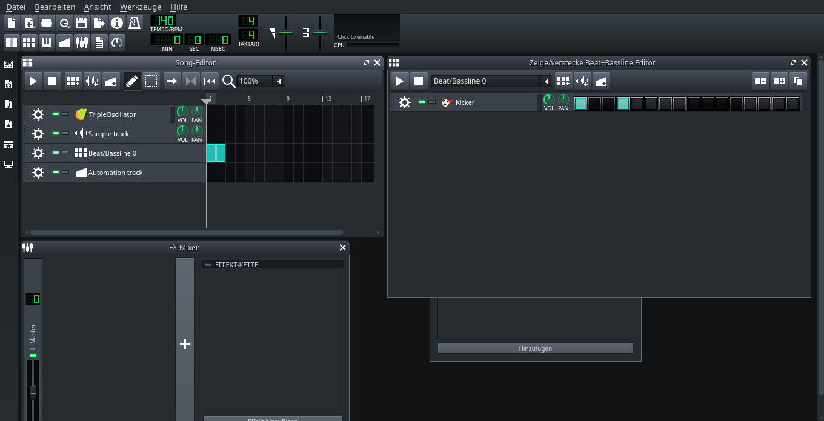Image resolution: width=824 pixels, height=421 pixels.
Task: Expand the Automation track gear menu
Action: [38, 173]
